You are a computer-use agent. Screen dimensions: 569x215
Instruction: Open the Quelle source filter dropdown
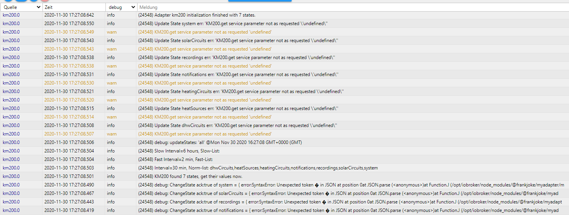[21, 7]
